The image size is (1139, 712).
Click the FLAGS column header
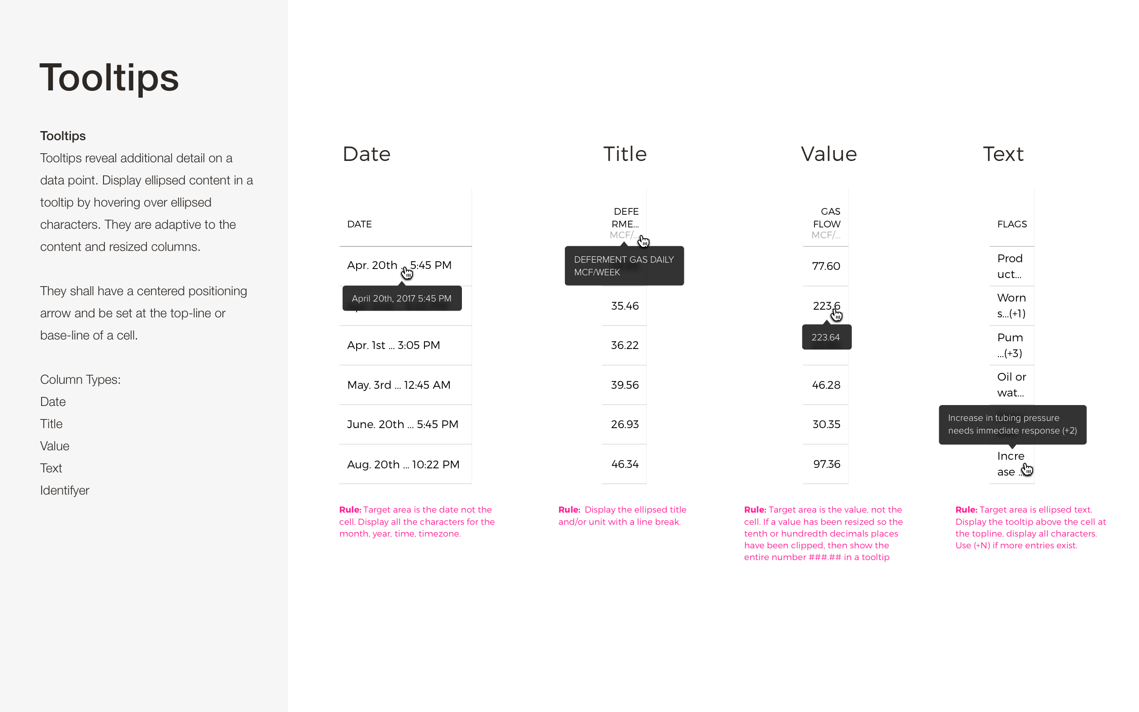click(1012, 224)
